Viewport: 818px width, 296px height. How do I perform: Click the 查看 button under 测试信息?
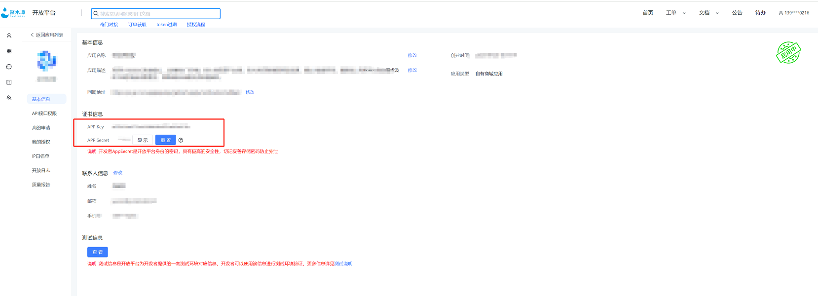[x=98, y=252]
